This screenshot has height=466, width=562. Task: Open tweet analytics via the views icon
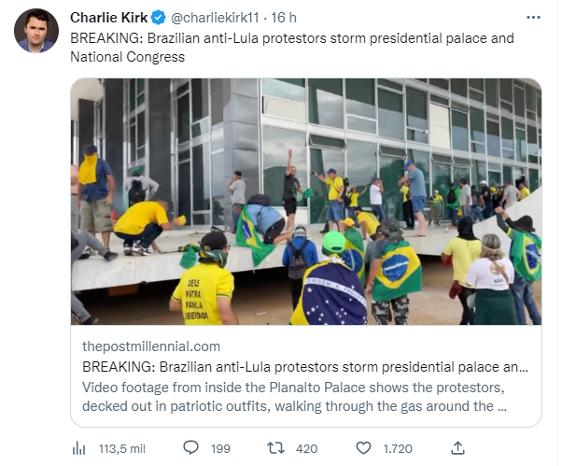pos(79,448)
